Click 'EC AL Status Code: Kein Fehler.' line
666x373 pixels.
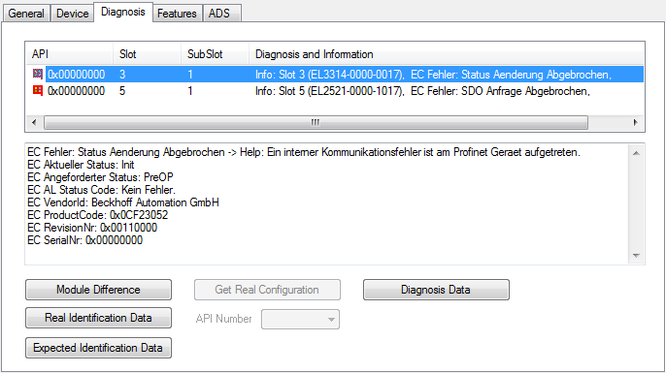[x=102, y=190]
